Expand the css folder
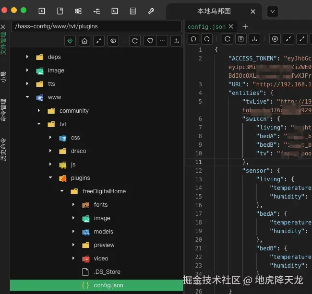 click(50, 137)
